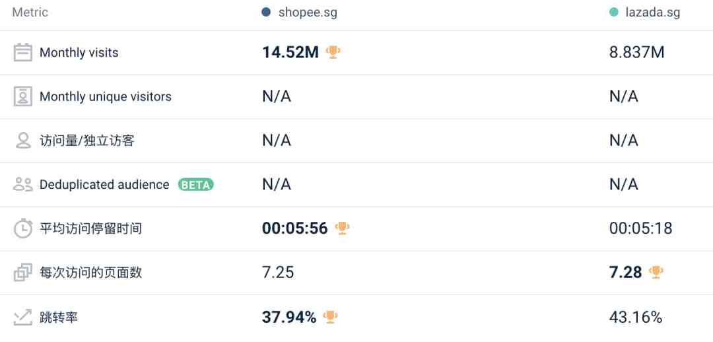
Task: Open the lazada.sg column header link
Action: click(x=653, y=13)
